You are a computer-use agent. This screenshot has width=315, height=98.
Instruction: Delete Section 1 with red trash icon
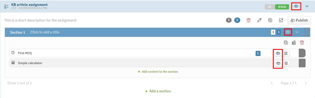(302, 43)
